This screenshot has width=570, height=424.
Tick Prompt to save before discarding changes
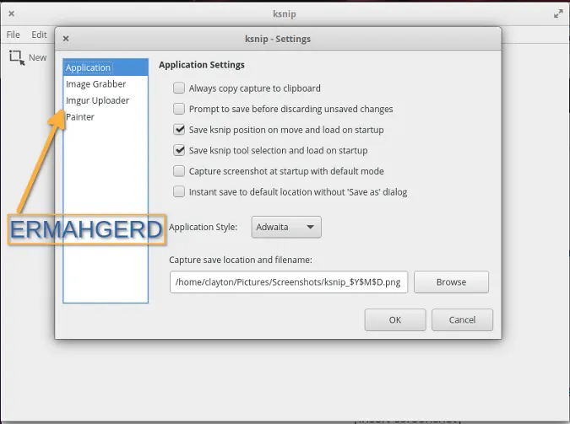179,109
